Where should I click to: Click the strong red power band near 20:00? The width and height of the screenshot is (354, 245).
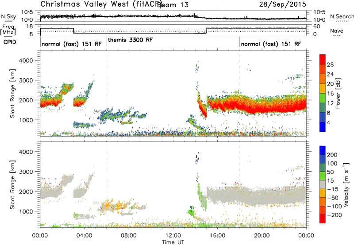tap(262, 108)
